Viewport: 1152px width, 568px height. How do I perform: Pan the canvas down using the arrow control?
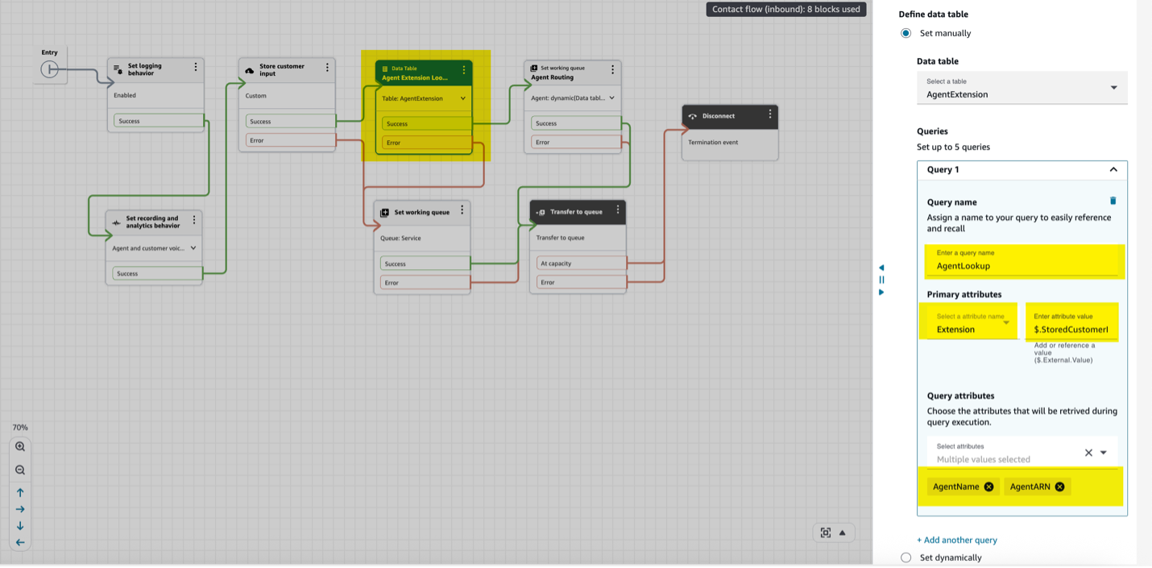pyautogui.click(x=19, y=525)
